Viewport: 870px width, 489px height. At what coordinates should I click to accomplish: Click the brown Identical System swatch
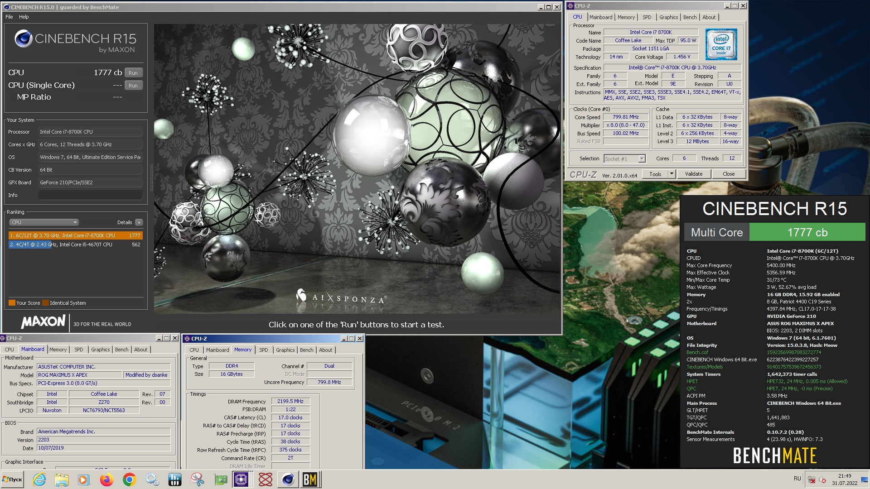[x=45, y=303]
